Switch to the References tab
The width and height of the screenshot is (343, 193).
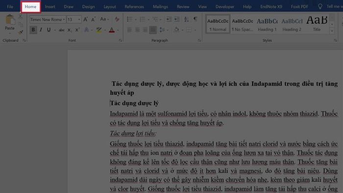click(134, 7)
